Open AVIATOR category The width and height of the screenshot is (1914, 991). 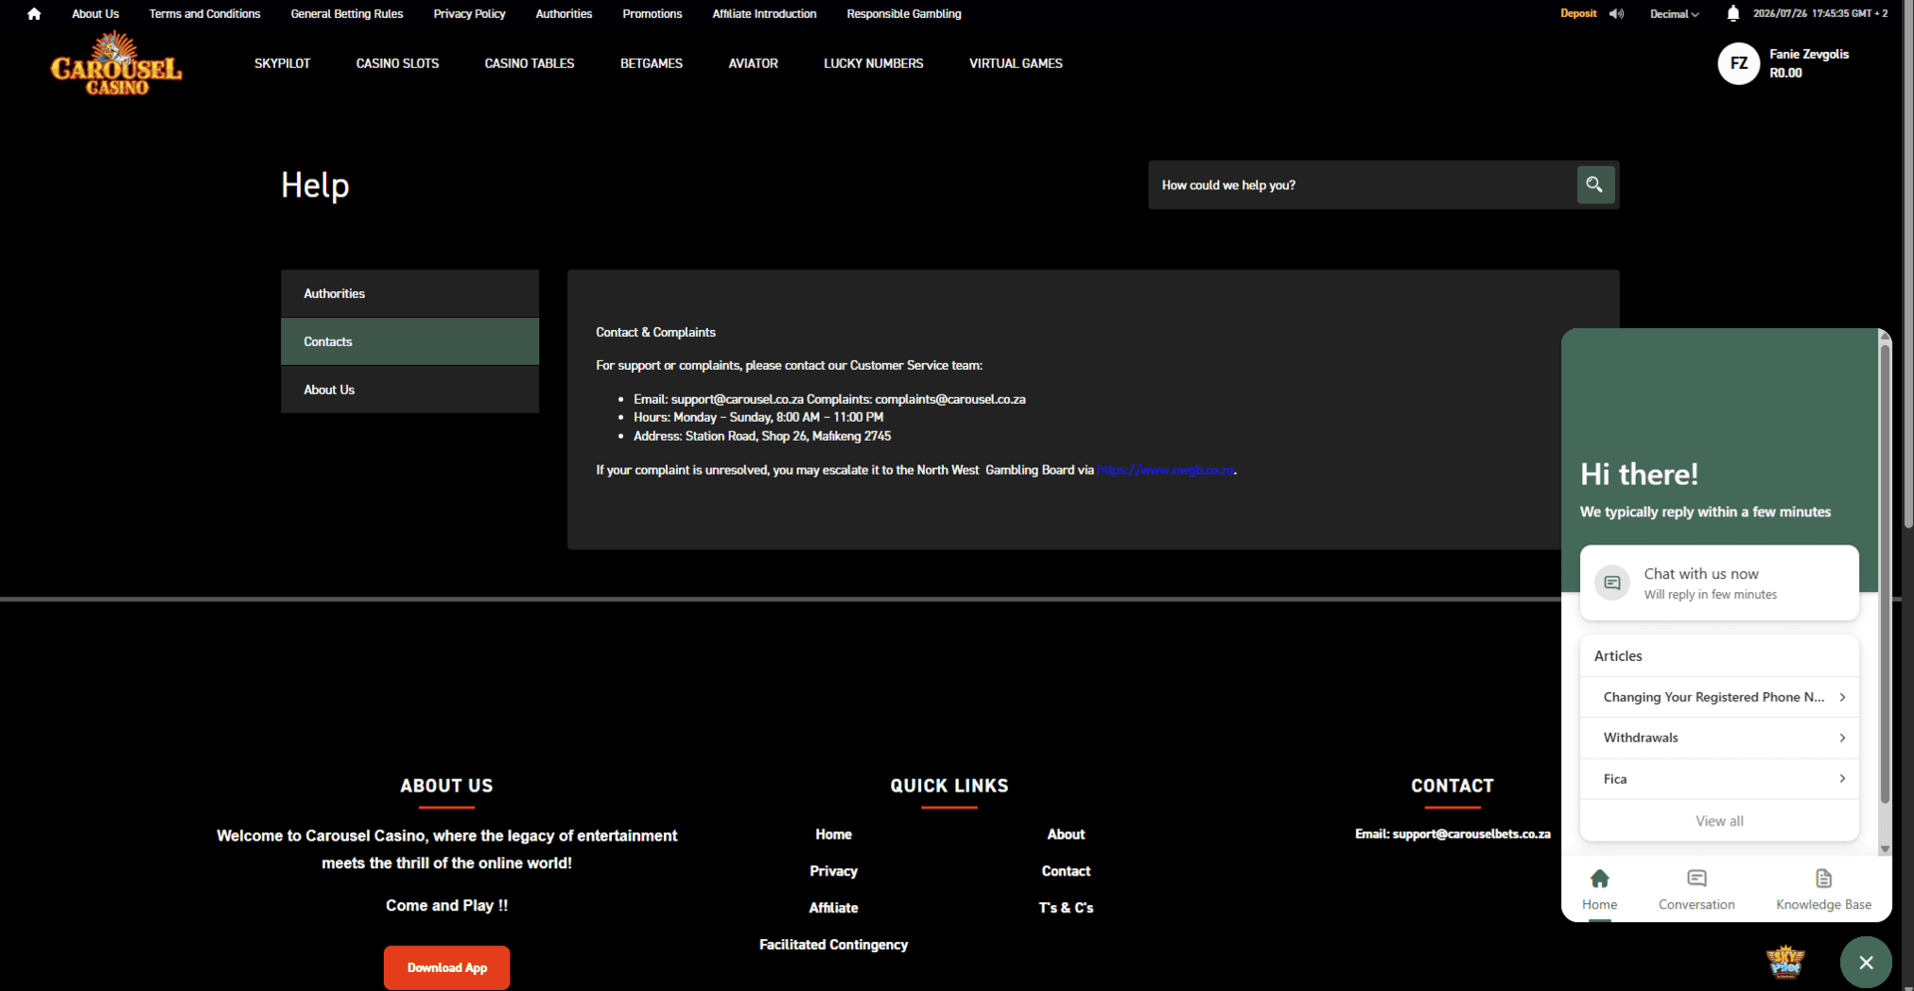[x=753, y=64]
